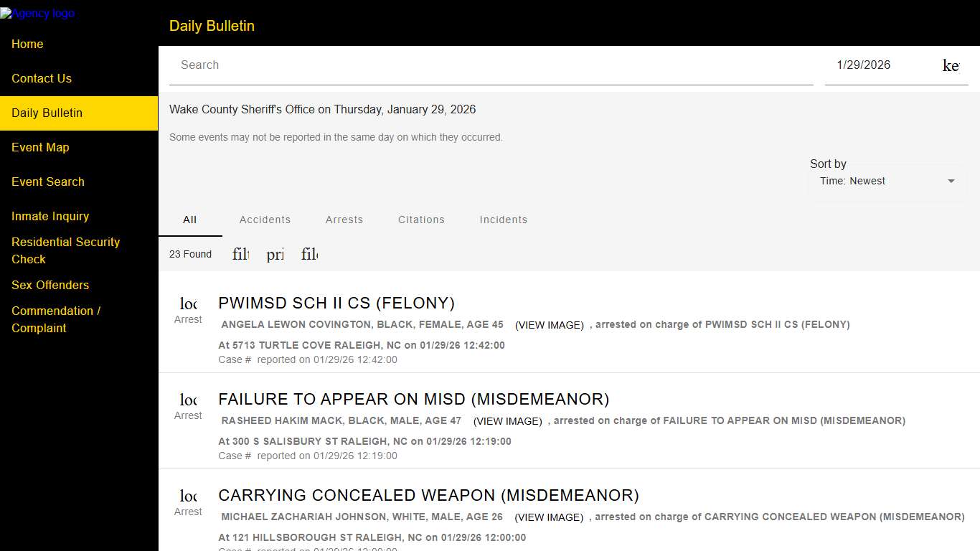Click the location icon for the FAILURE TO APPEAR arrest
980x551 pixels.
pyautogui.click(x=187, y=400)
